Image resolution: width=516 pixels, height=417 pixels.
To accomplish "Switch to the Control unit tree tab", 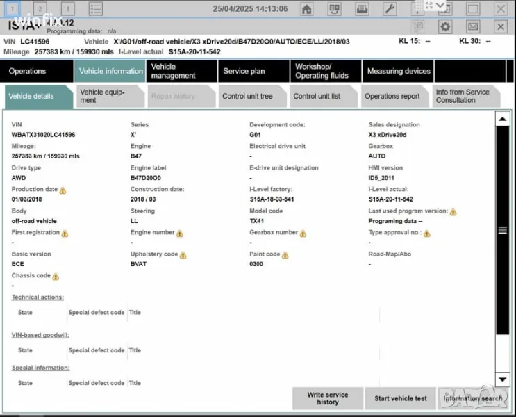I will pos(248,97).
